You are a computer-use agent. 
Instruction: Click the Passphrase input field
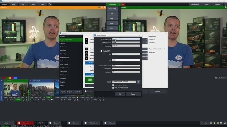[x=126, y=69]
